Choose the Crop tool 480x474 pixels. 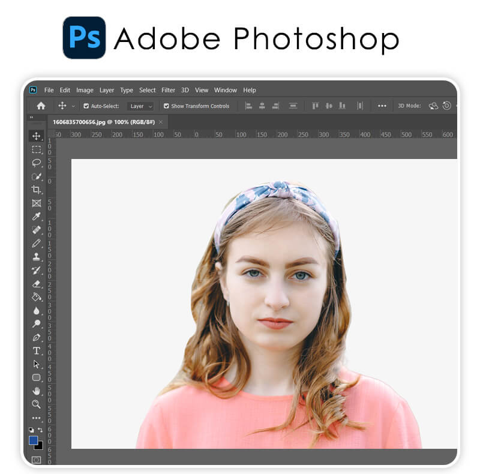coord(37,190)
